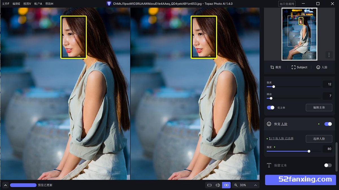Click the smiley icon beside 恢复人脸
The width and height of the screenshot is (339, 190).
[x=269, y=124]
